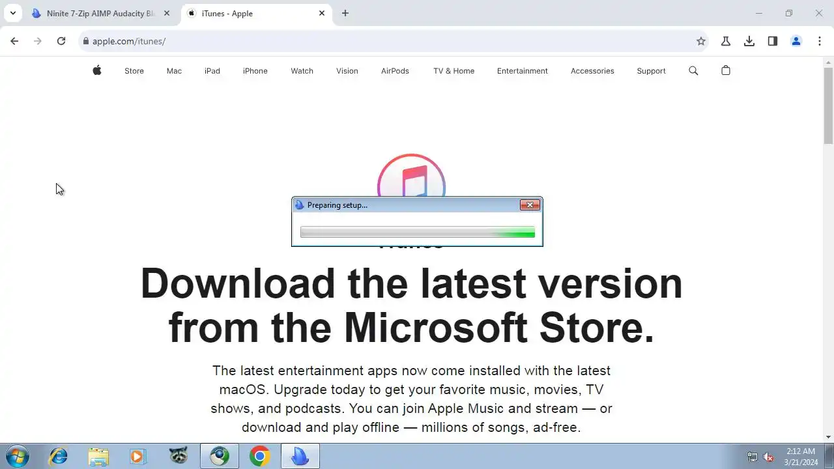Image resolution: width=834 pixels, height=469 pixels.
Task: Click the Ninite icon in Preparing setup title
Action: (x=299, y=205)
